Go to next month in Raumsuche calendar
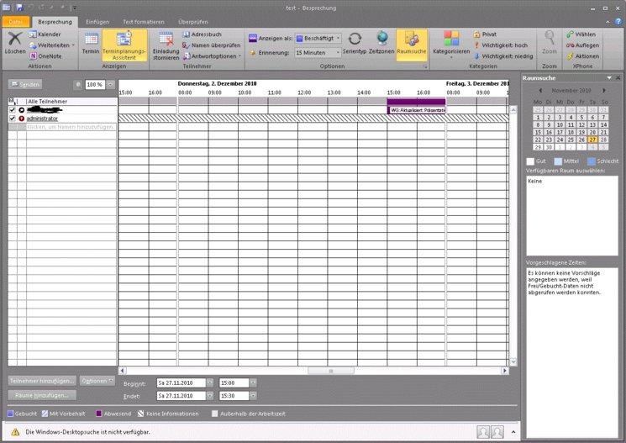This screenshot has width=626, height=443. pos(604,91)
